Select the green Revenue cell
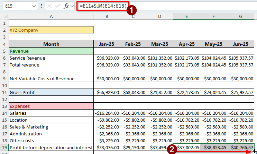Viewport: 257px width, 154px height. click(x=51, y=51)
